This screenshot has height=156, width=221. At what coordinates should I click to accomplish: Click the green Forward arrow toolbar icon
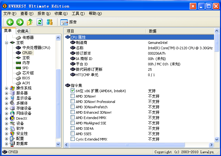pos(20,22)
